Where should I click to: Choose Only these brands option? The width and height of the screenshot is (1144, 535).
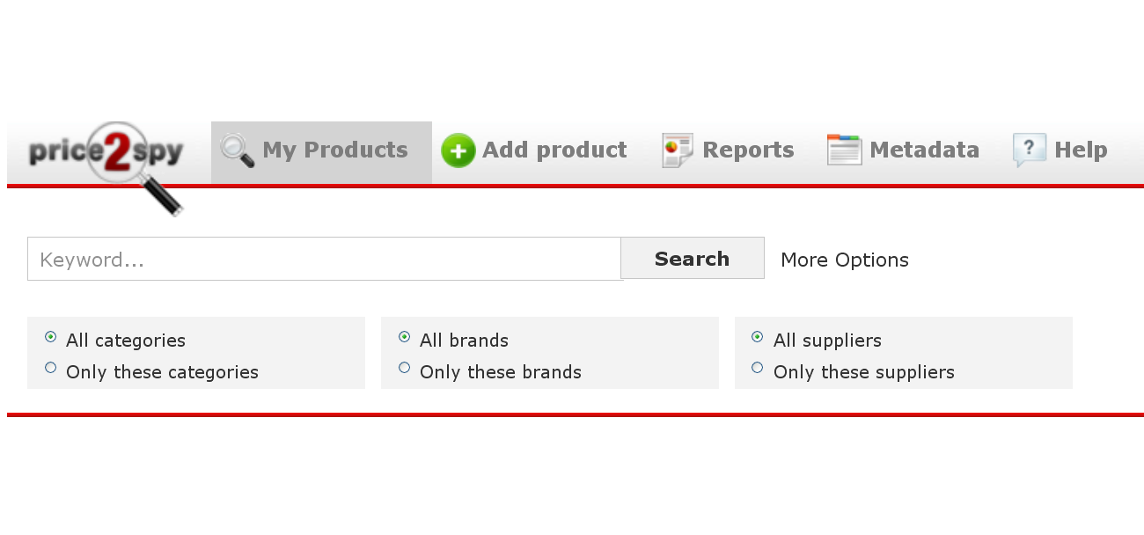405,368
